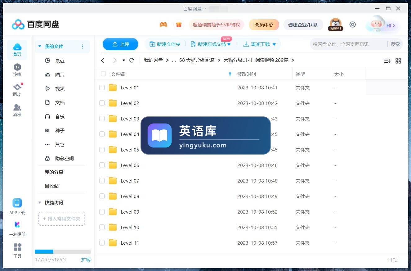The height and width of the screenshot is (271, 411).
Task: Toggle name column sort arrow
Action: (x=230, y=74)
